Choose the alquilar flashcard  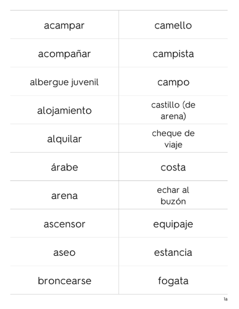point(64,138)
